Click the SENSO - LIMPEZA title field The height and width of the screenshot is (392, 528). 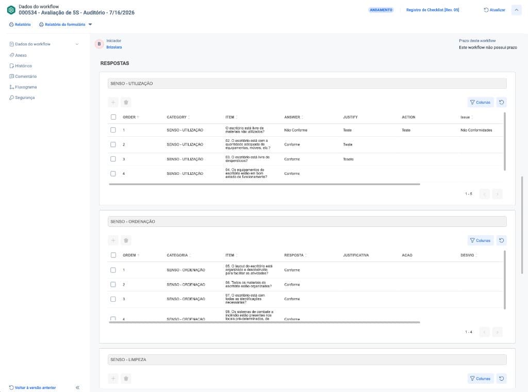307,360
